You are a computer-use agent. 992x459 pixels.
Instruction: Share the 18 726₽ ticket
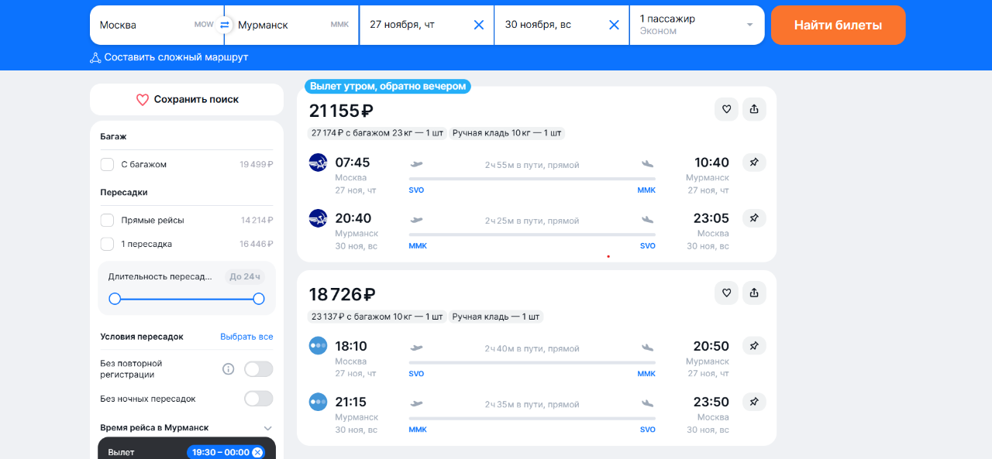(754, 293)
